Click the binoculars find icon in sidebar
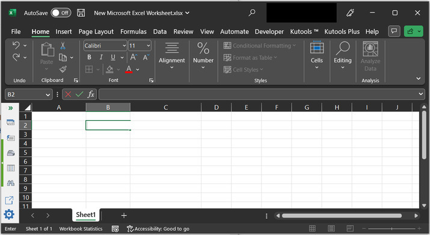430x235 pixels. (11, 183)
